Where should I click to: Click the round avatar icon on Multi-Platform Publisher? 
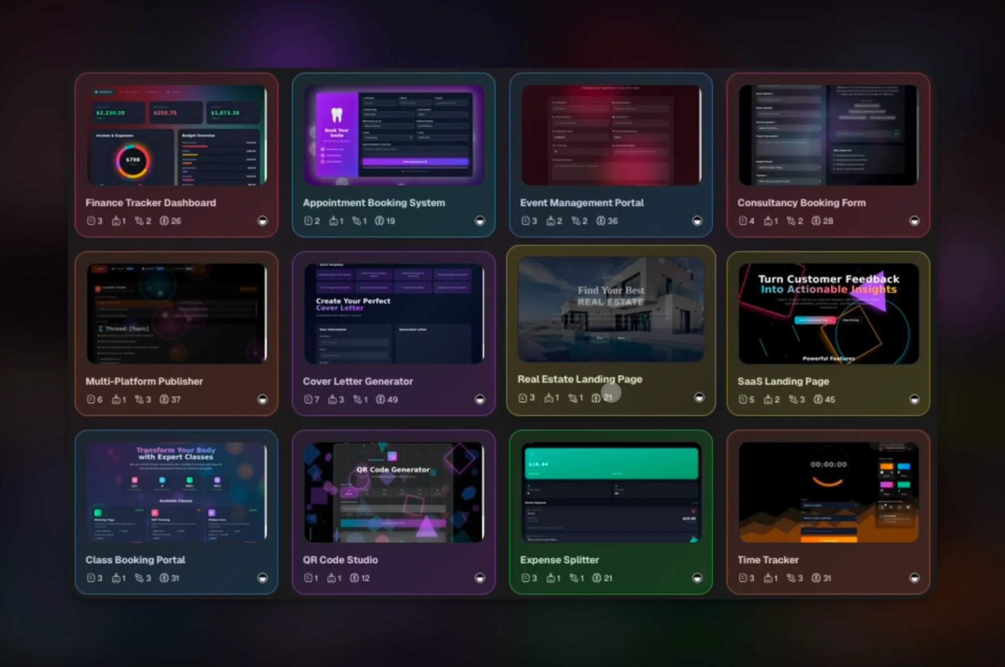[262, 399]
